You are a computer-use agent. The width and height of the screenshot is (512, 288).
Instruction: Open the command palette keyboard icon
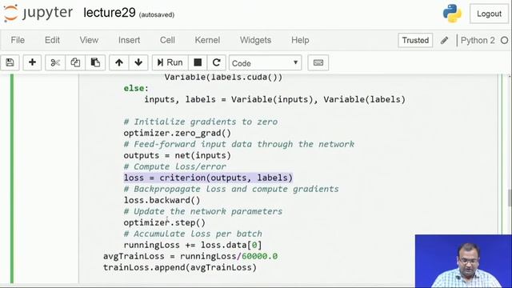coord(318,62)
